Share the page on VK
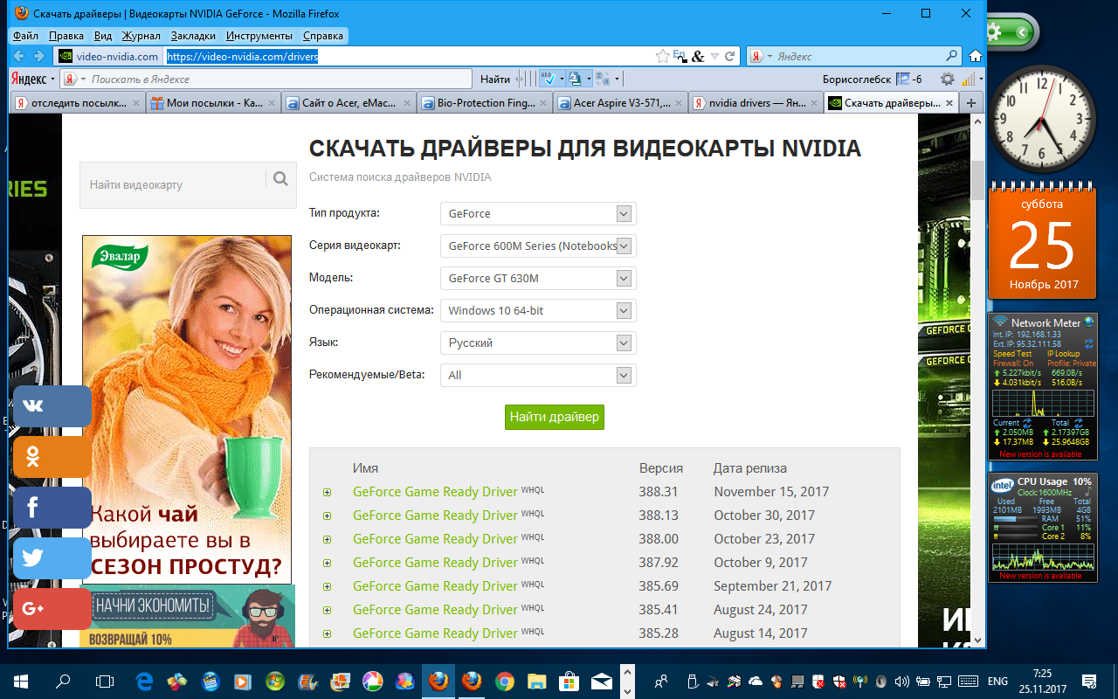This screenshot has width=1118, height=699. (52, 406)
